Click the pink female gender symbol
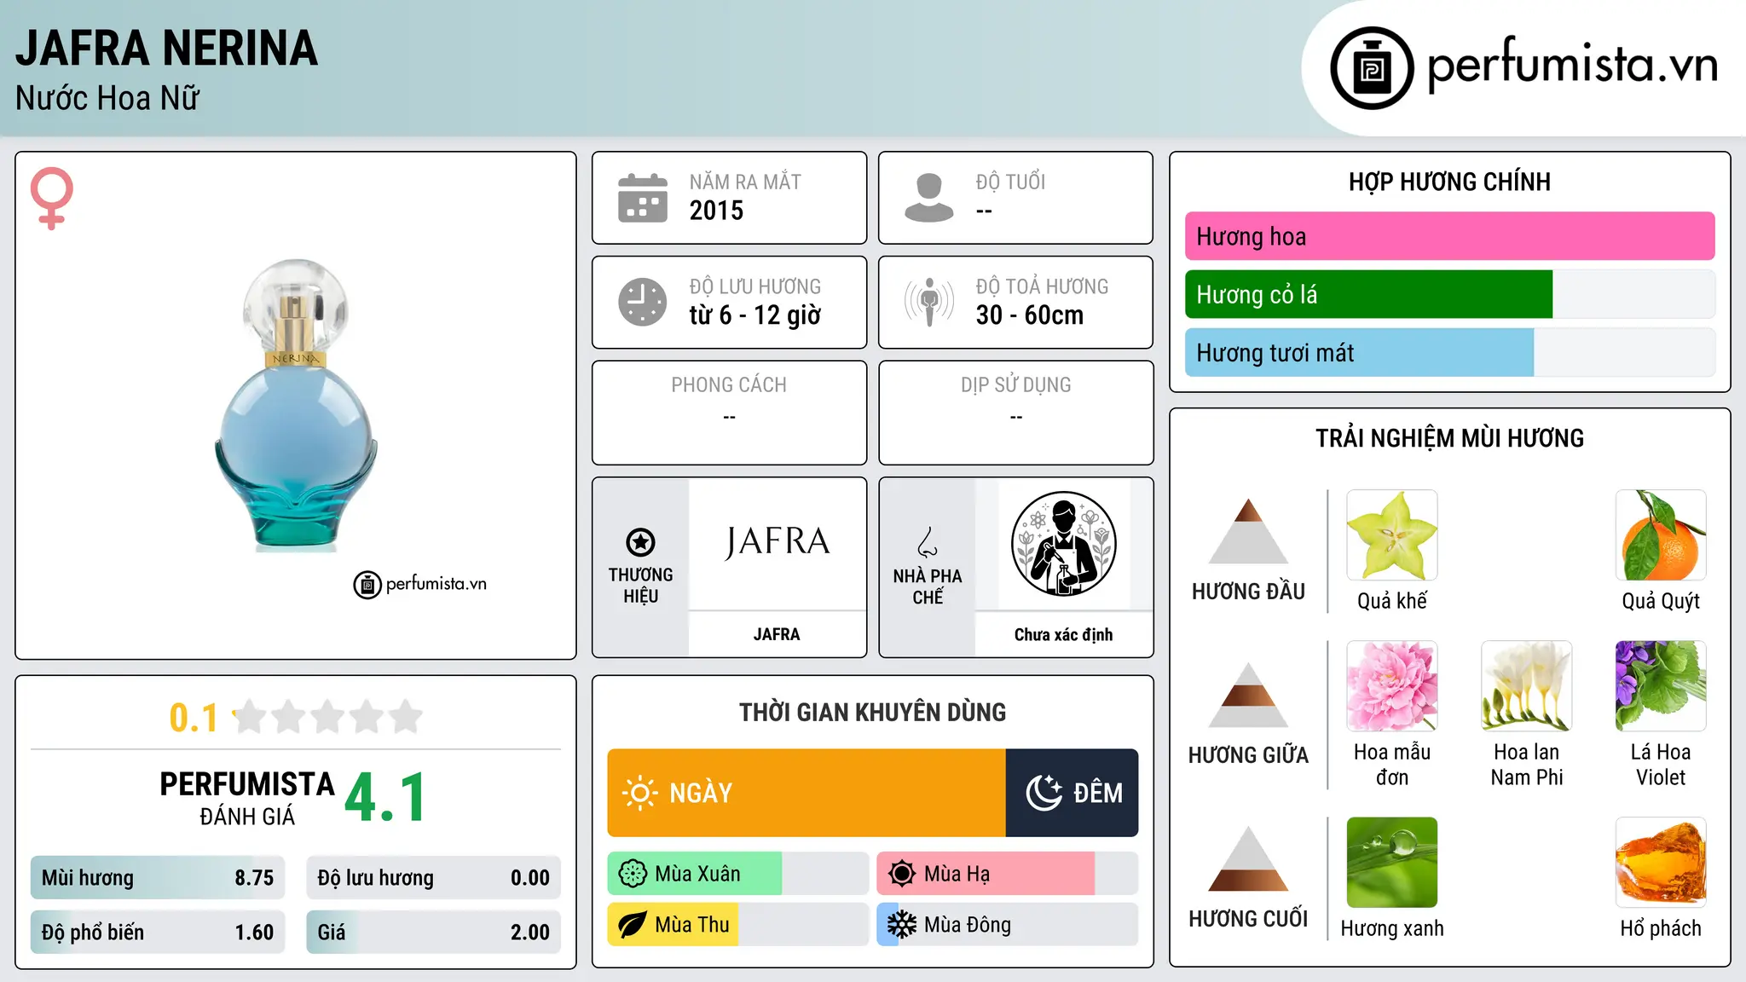The height and width of the screenshot is (982, 1746). [x=51, y=198]
